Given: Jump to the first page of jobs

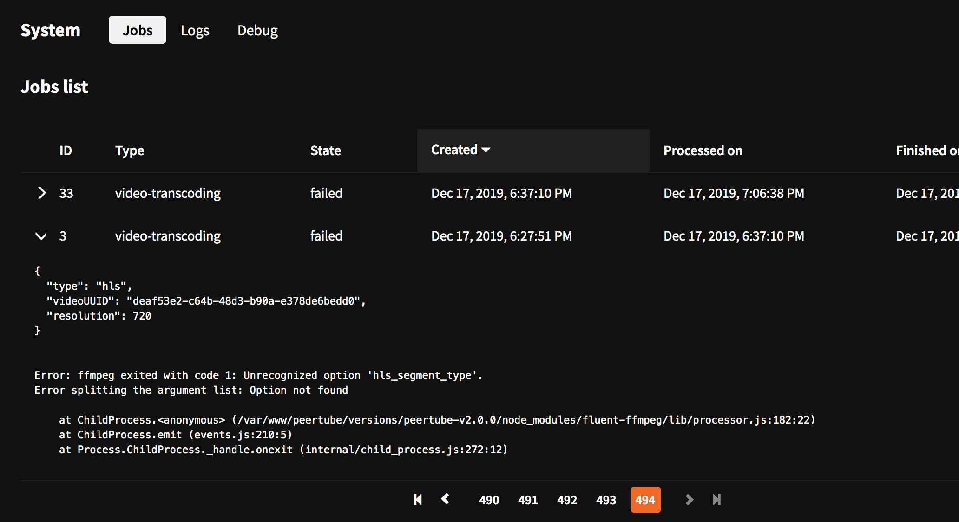Looking at the screenshot, I should click(417, 500).
